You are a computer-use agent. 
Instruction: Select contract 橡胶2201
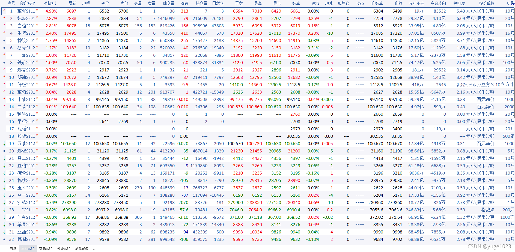tap(26, 41)
